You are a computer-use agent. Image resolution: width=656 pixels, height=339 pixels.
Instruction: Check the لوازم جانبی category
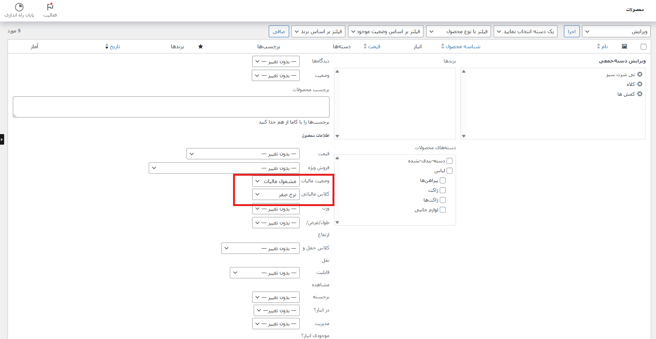point(443,210)
